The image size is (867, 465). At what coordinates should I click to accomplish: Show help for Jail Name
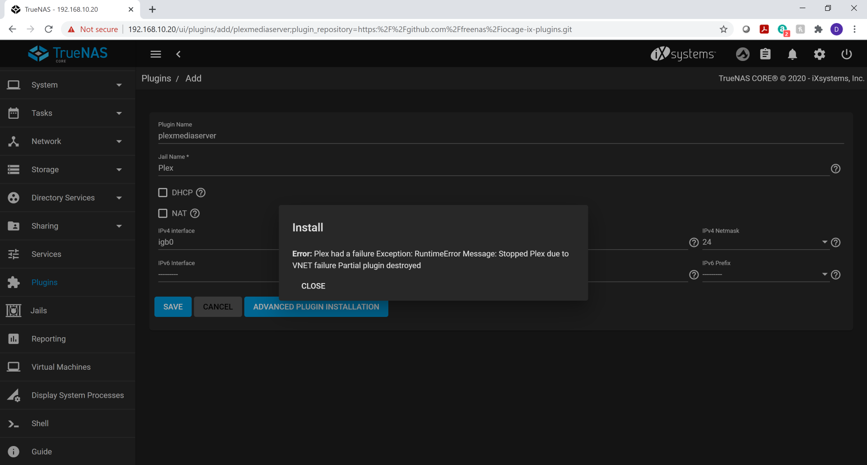pyautogui.click(x=836, y=168)
